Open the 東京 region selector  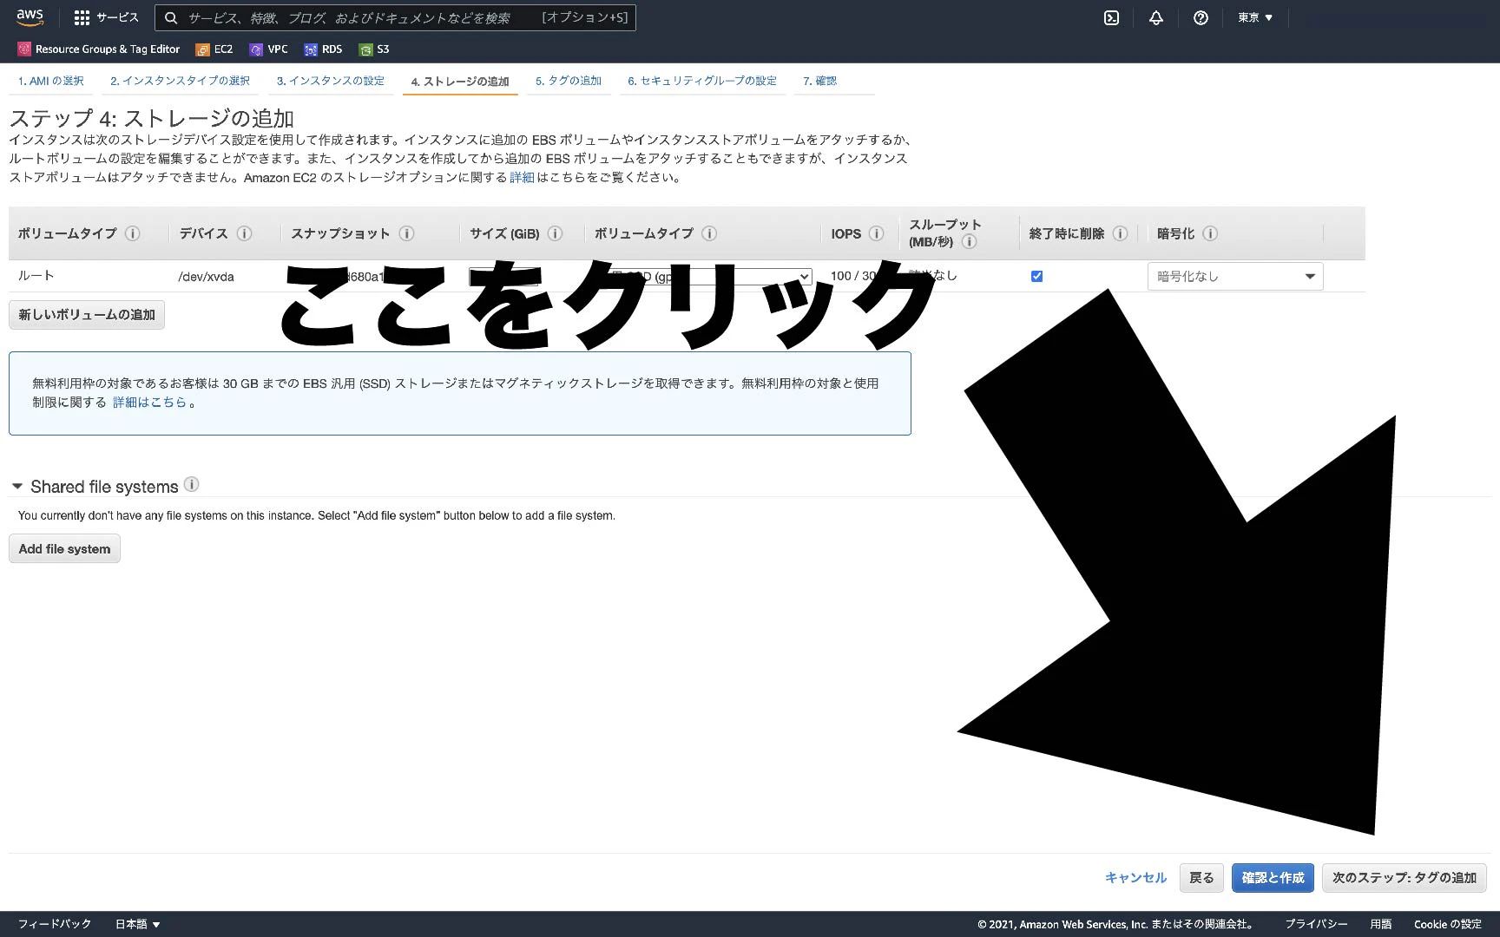pyautogui.click(x=1255, y=17)
